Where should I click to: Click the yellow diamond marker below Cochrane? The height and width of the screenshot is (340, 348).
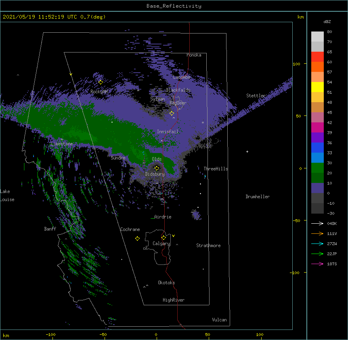pyautogui.click(x=137, y=238)
